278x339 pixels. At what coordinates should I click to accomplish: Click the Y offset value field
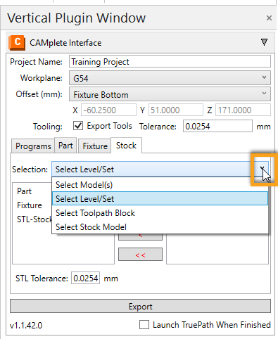pyautogui.click(x=176, y=110)
